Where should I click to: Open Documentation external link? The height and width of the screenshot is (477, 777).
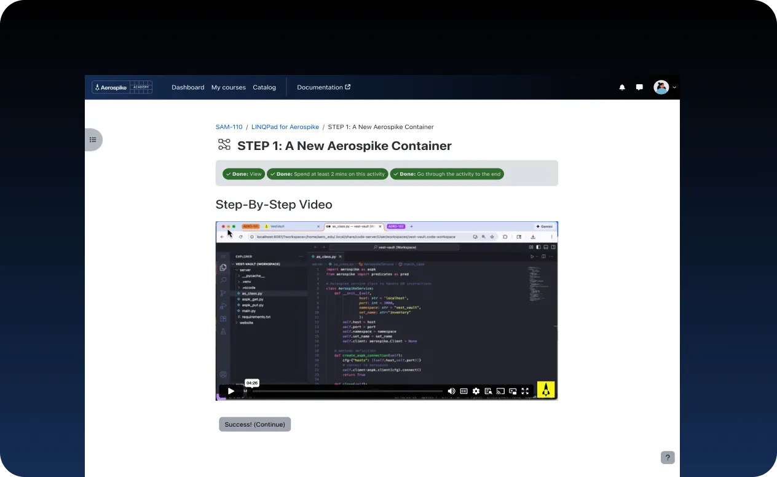(x=323, y=87)
